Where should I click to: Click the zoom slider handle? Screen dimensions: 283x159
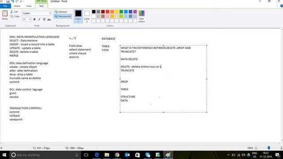coord(269,148)
